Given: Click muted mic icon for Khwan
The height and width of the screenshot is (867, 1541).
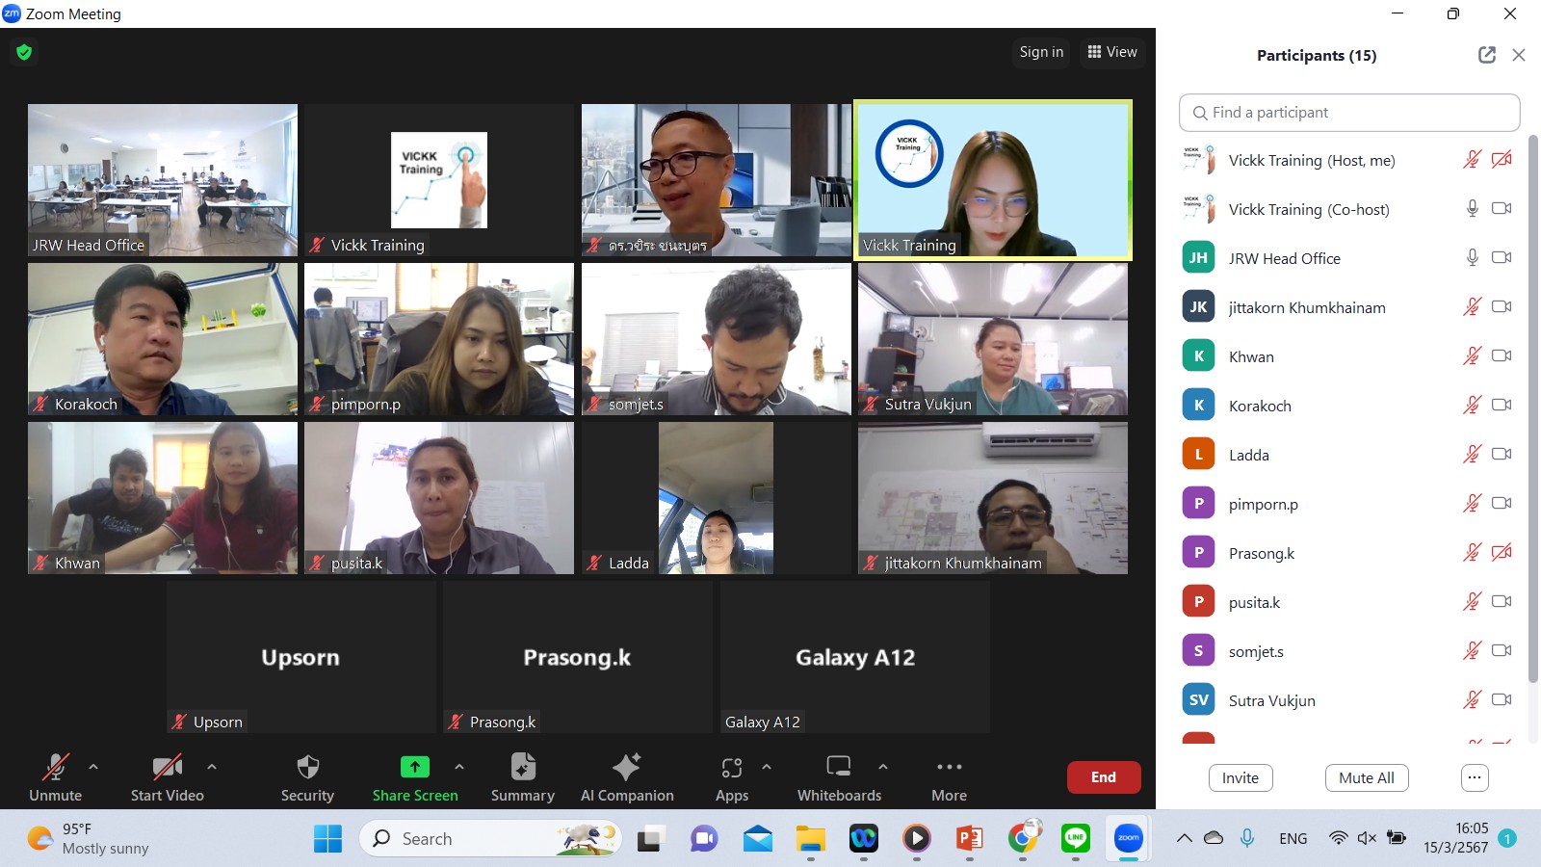Looking at the screenshot, I should click(x=1472, y=356).
